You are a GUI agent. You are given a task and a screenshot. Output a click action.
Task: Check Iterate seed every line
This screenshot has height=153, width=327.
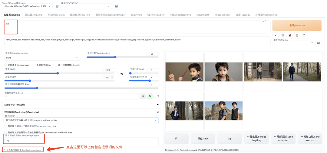6,126
